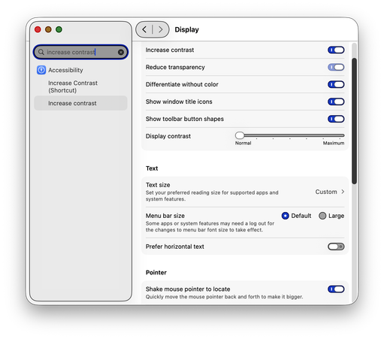Toggle Differentiate without color switch
The image size is (384, 339).
coord(336,84)
